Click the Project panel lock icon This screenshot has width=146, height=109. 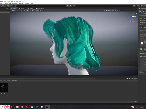[x=135, y=77]
